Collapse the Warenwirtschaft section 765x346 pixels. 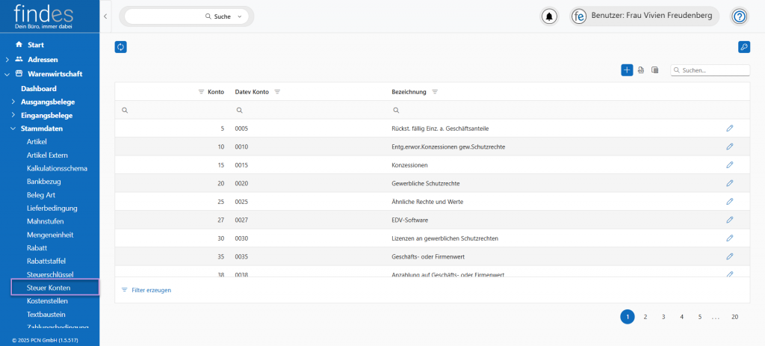tap(7, 74)
